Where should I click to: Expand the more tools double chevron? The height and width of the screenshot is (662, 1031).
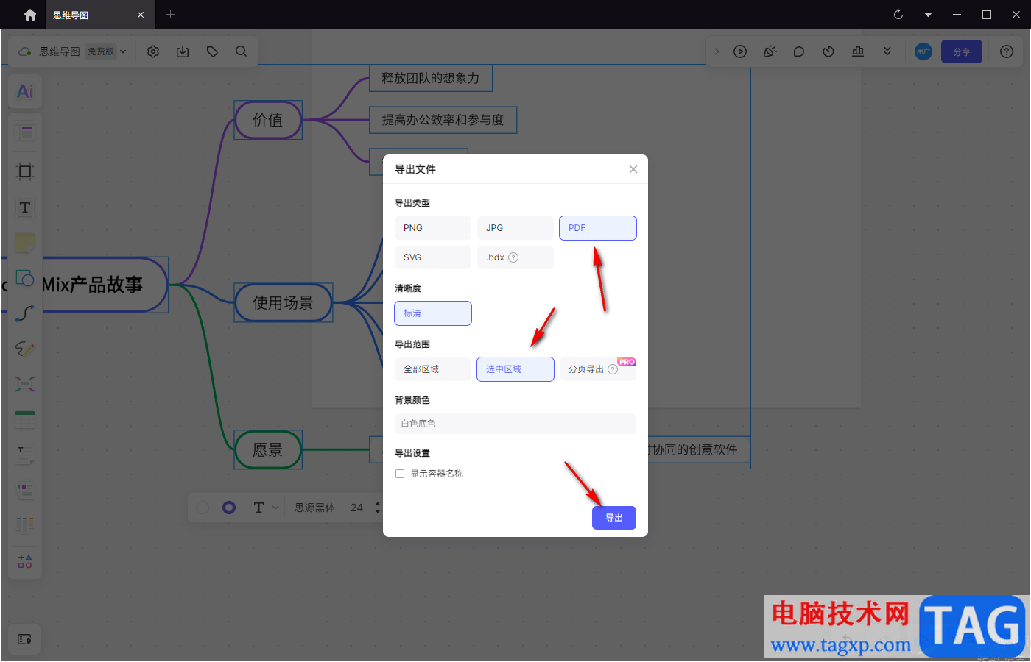click(x=887, y=51)
